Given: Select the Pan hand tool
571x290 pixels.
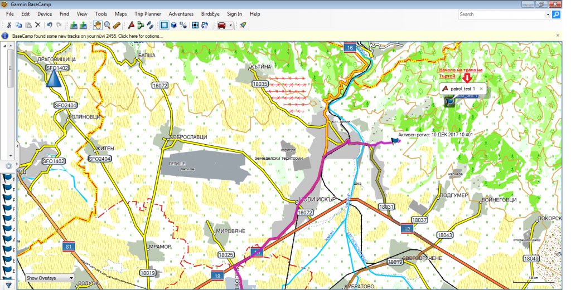Looking at the screenshot, I should coord(98,25).
